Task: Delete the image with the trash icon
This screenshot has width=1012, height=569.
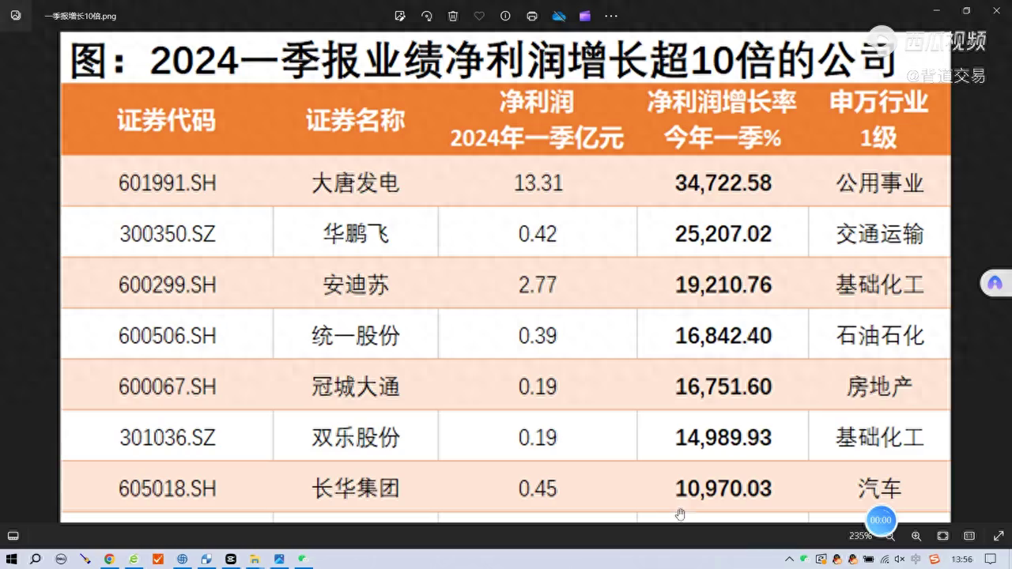Action: (453, 16)
